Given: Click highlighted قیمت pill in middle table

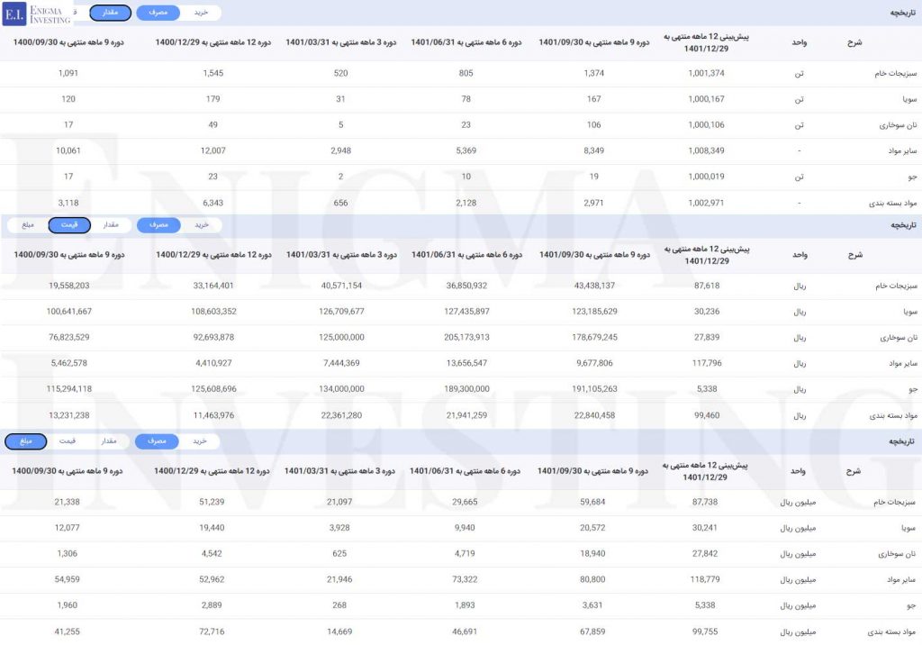Looking at the screenshot, I should coord(69,225).
